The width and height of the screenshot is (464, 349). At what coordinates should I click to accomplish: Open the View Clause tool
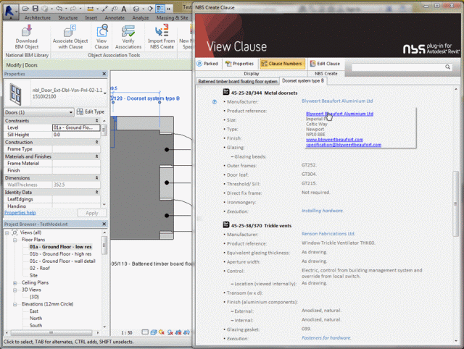pos(101,30)
